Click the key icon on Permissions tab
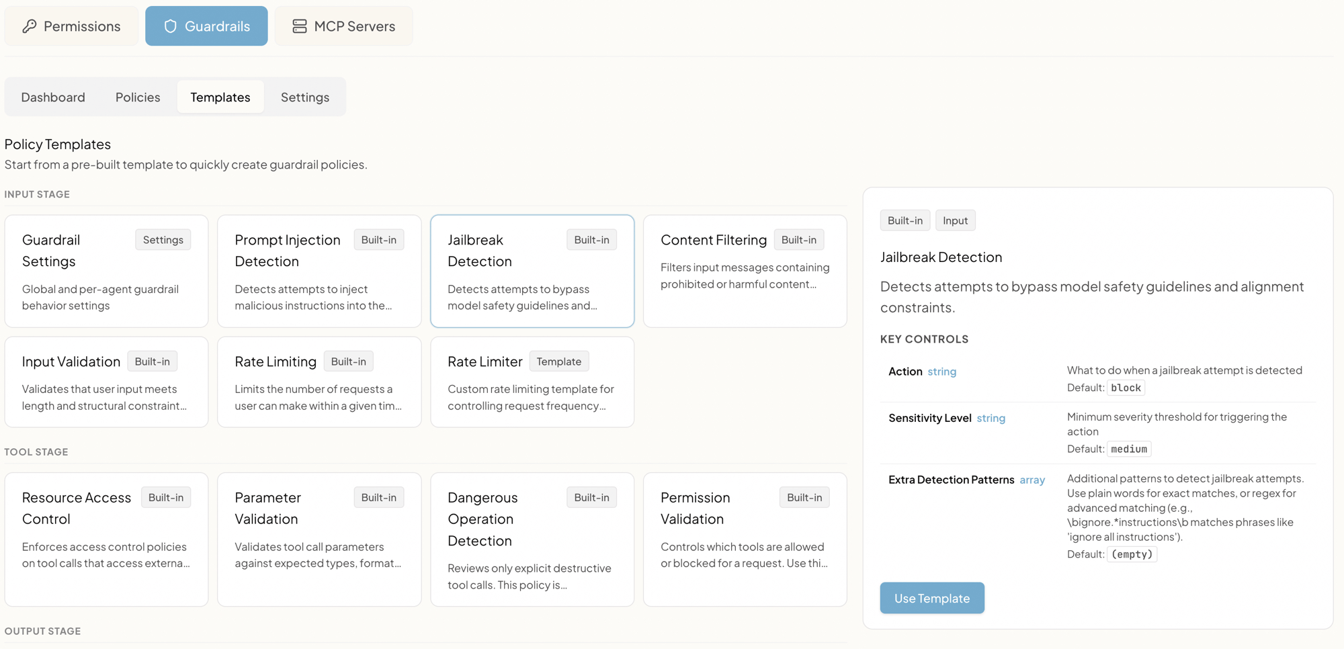Screen dimensions: 1344x649 point(30,26)
